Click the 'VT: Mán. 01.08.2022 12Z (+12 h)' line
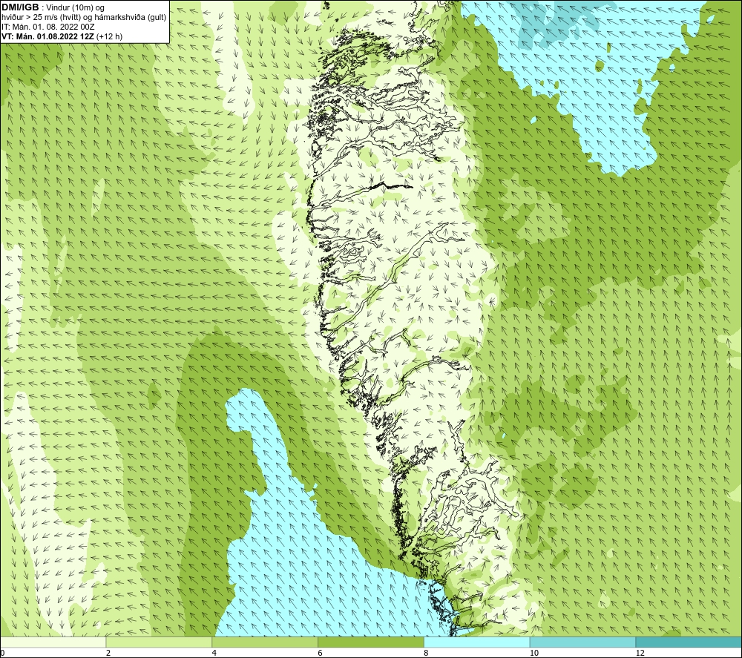 click(62, 36)
